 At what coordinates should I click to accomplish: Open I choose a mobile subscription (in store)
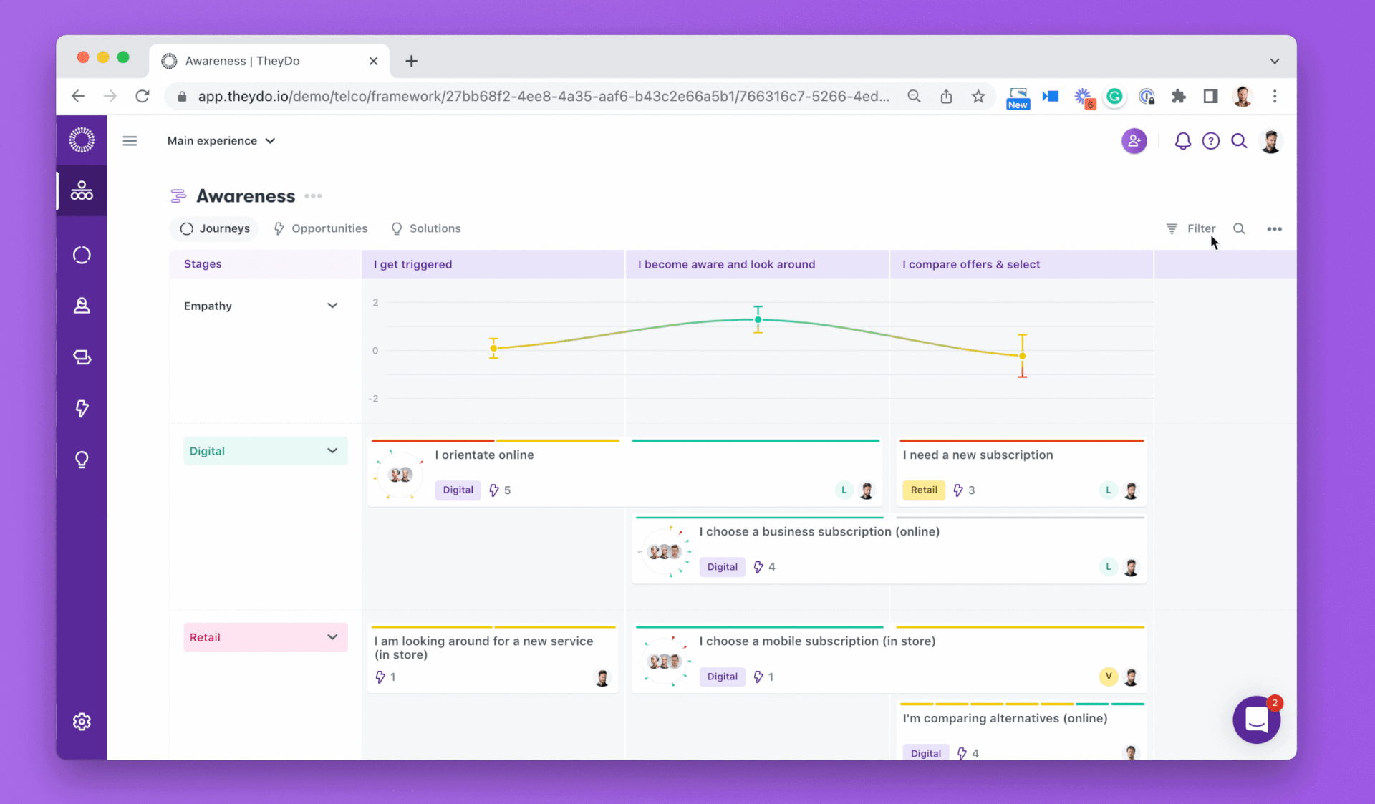[889, 659]
